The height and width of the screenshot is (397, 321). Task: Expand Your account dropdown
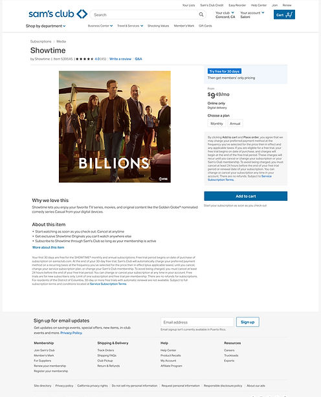252,15
